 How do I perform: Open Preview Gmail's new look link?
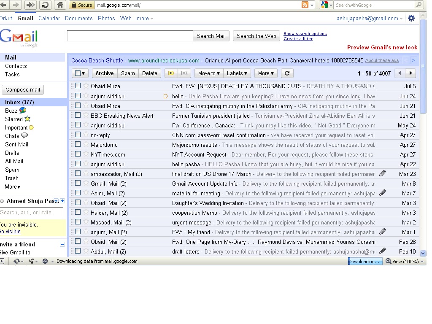click(382, 47)
